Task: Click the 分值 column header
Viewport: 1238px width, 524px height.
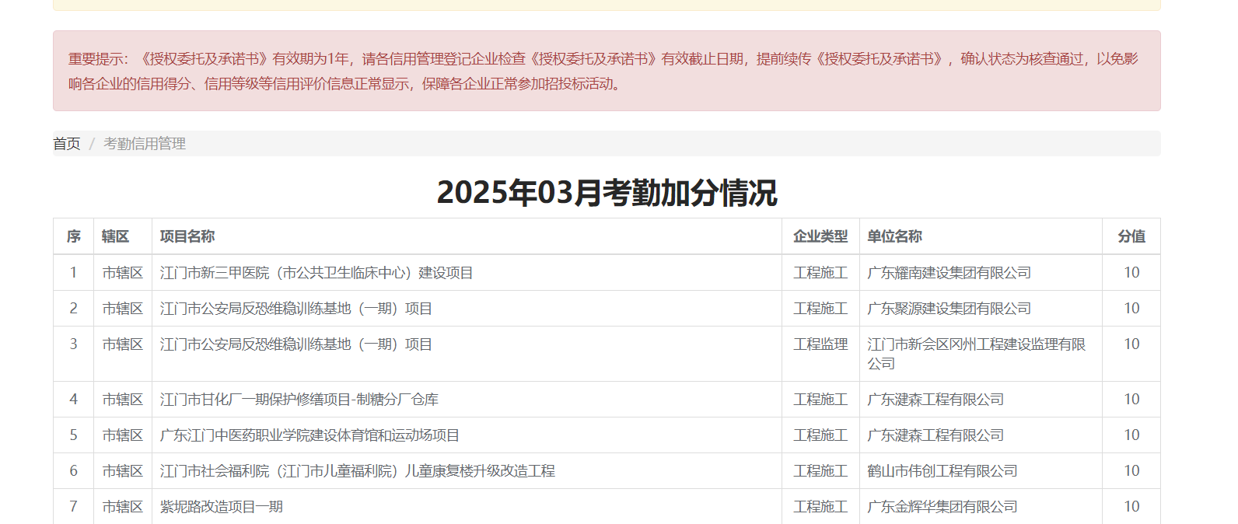Action: pos(1131,236)
